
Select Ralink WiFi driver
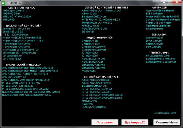[87, 104]
